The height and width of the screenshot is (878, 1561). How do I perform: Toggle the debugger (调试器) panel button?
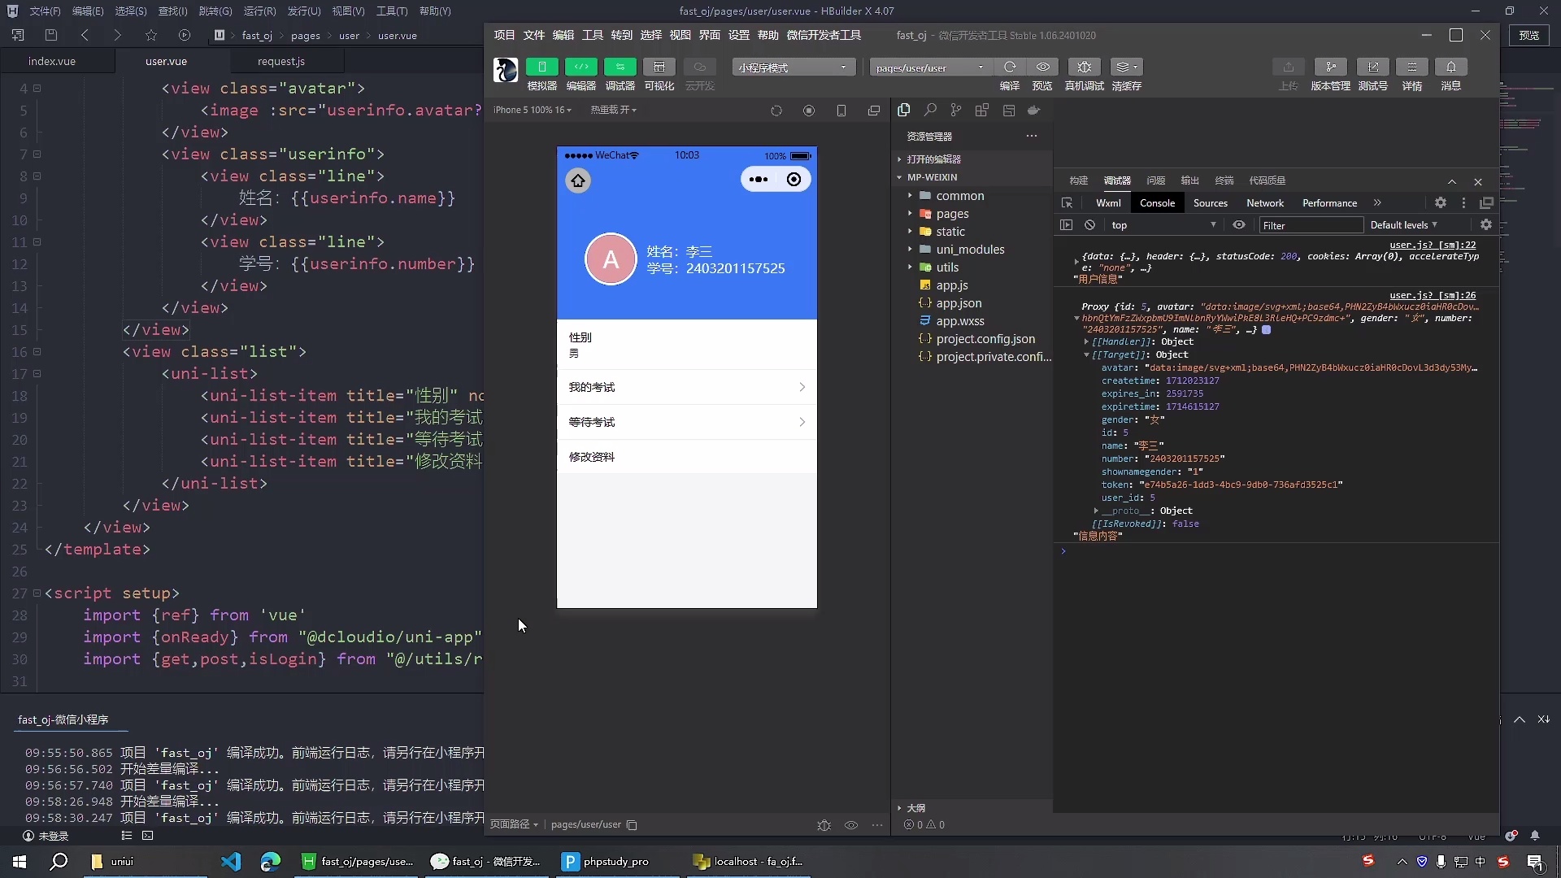pyautogui.click(x=620, y=67)
